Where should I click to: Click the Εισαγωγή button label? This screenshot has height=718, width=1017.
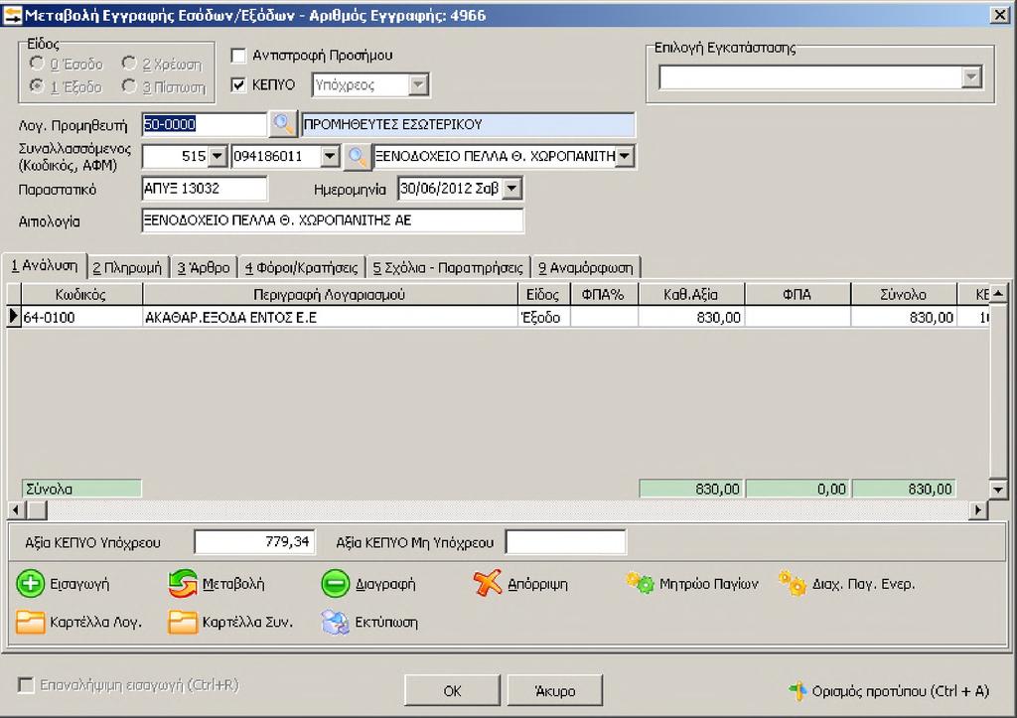point(79,584)
